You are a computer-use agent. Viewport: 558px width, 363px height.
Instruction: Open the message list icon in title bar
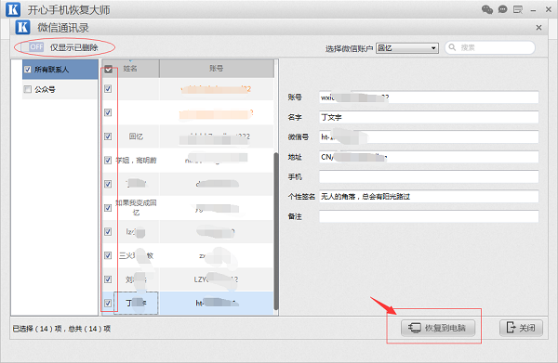tap(518, 9)
